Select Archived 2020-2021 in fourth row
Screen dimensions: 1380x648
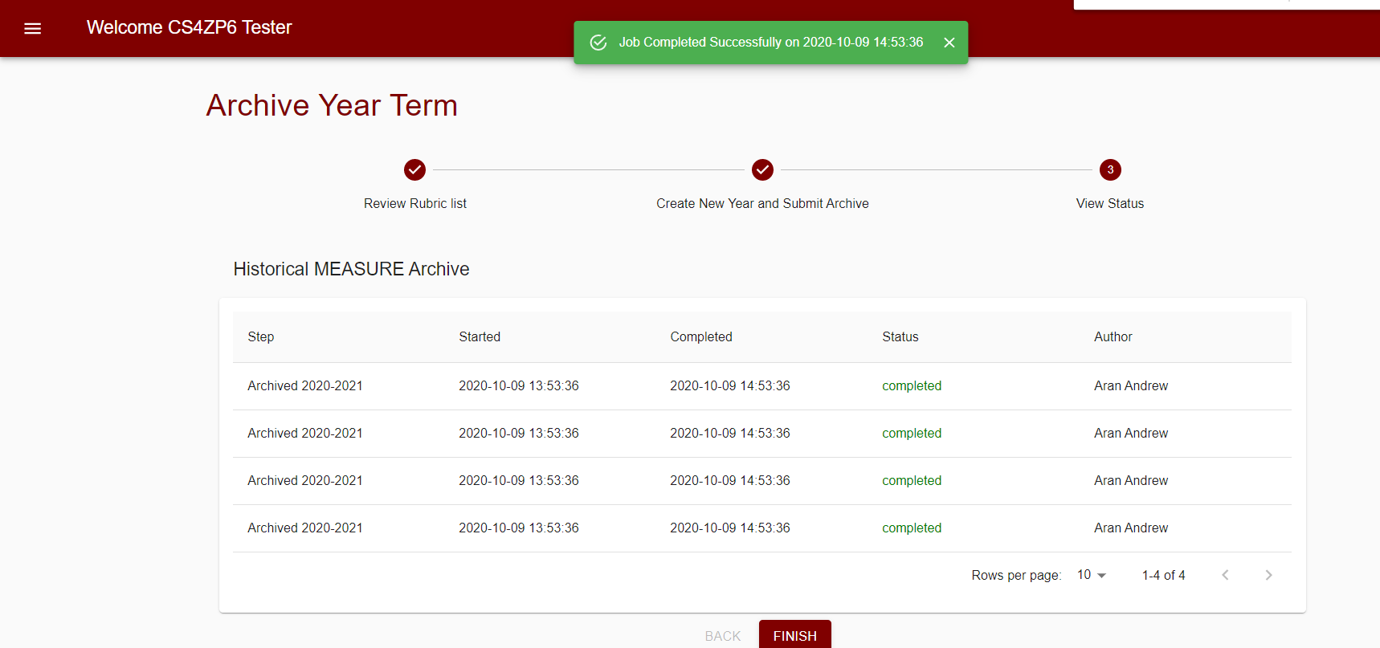(305, 528)
